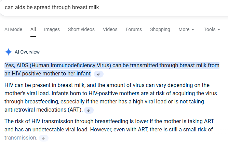
Task: Click the search query input field
Action: [103, 7]
